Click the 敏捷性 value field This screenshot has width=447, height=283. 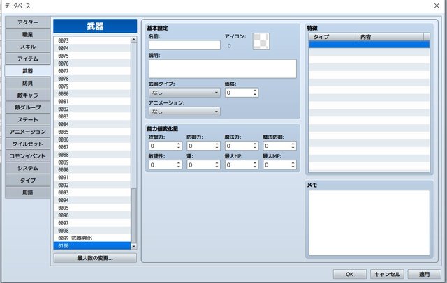pyautogui.click(x=163, y=165)
